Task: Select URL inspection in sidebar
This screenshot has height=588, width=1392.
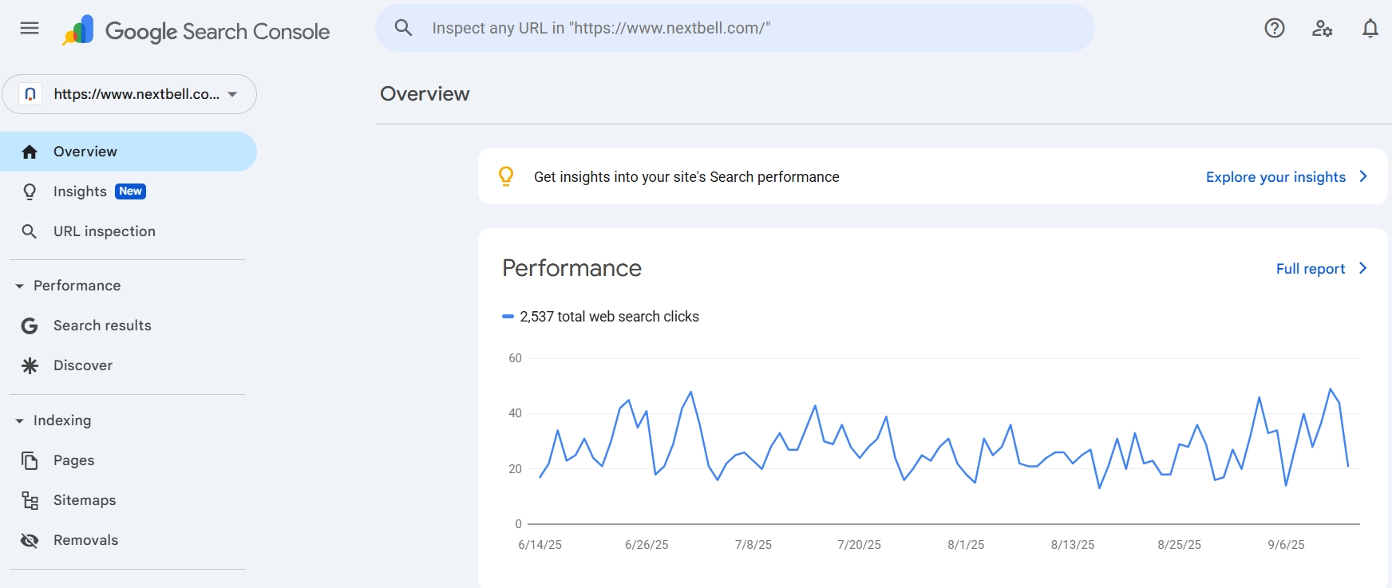Action: (x=104, y=231)
